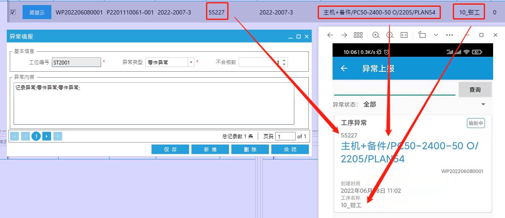Click the zoom in magnifier icon
The width and height of the screenshot is (505, 218).
click(x=376, y=35)
